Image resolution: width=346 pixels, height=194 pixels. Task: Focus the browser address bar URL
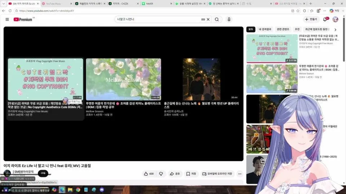click(152, 10)
